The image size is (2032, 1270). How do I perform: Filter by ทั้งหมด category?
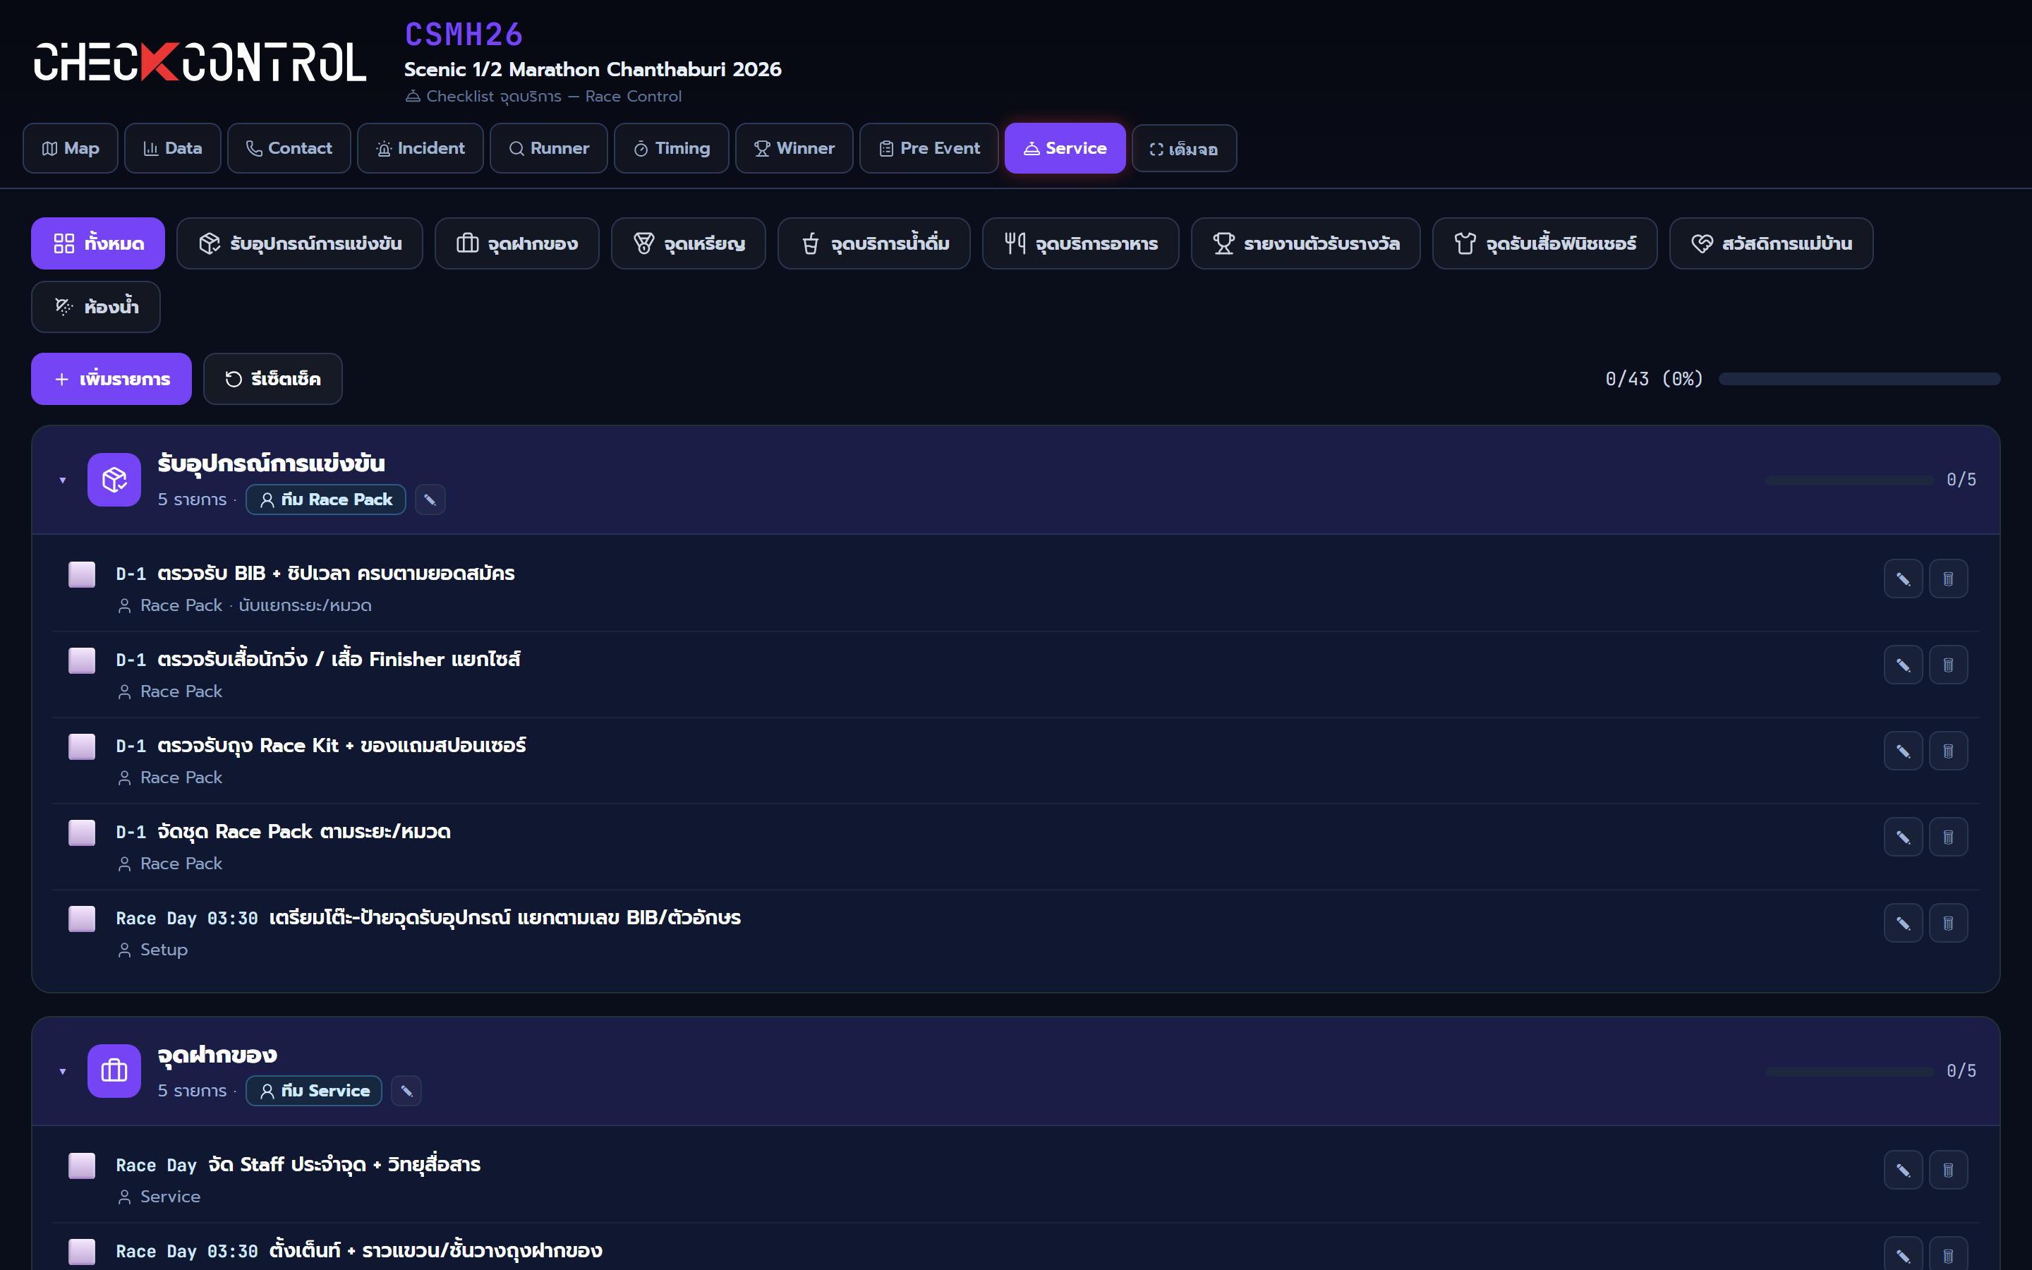pyautogui.click(x=98, y=243)
